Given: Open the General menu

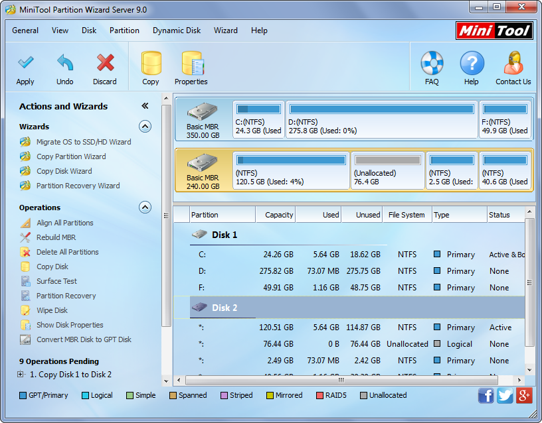Looking at the screenshot, I should click(25, 30).
